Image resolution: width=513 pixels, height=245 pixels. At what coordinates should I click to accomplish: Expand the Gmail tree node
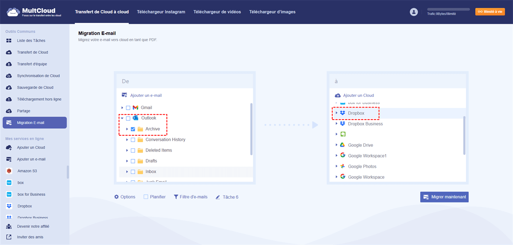(x=122, y=108)
